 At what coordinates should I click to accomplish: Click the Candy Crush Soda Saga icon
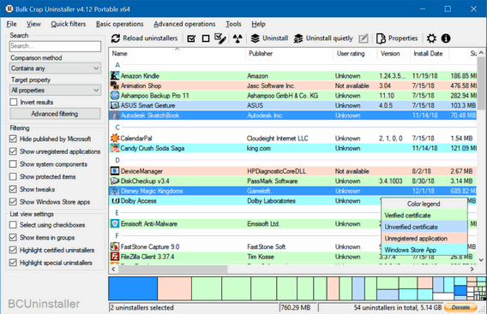(115, 148)
